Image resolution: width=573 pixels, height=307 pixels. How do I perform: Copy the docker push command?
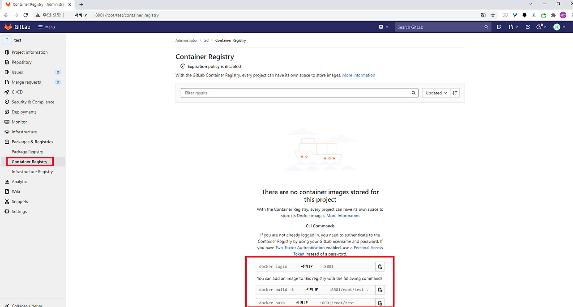pos(380,303)
